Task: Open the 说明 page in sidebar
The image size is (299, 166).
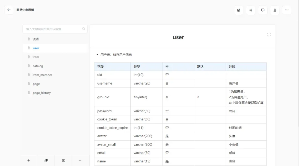Action: coord(36,39)
